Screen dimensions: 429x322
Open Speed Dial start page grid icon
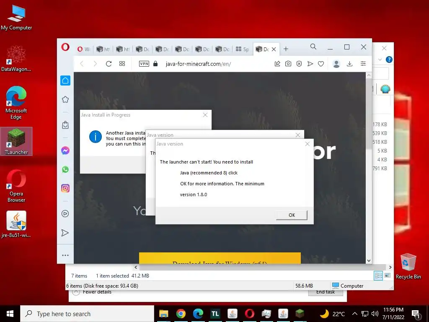tap(122, 64)
